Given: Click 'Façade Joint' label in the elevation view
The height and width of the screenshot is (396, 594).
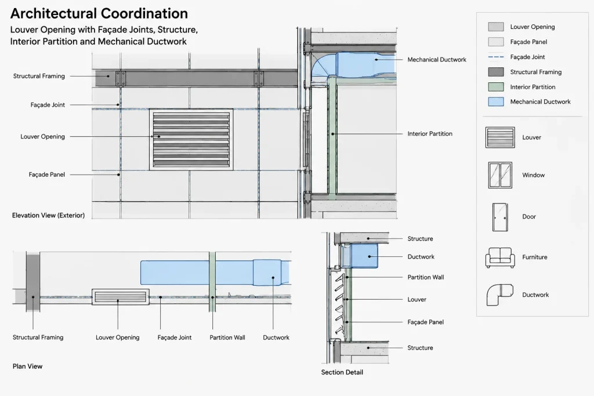Looking at the screenshot, I should tap(48, 105).
